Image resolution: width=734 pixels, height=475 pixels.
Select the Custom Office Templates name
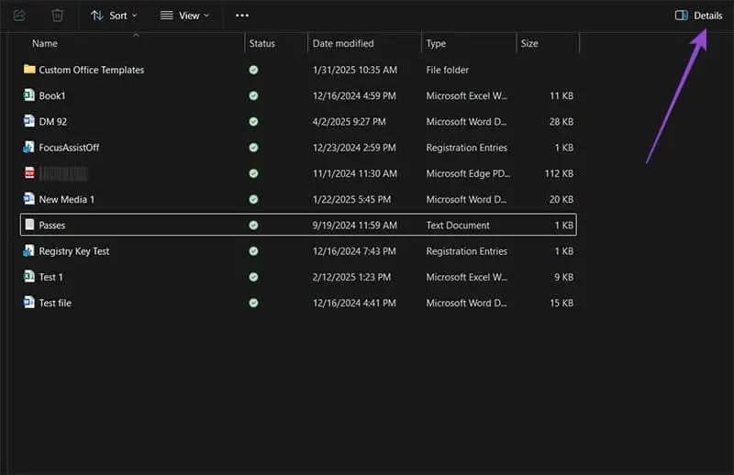click(91, 70)
